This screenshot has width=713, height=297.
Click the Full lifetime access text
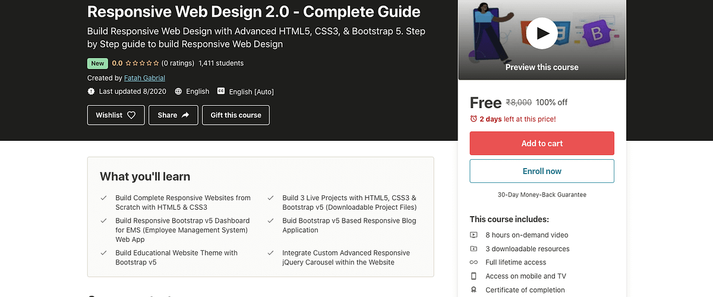click(x=516, y=263)
